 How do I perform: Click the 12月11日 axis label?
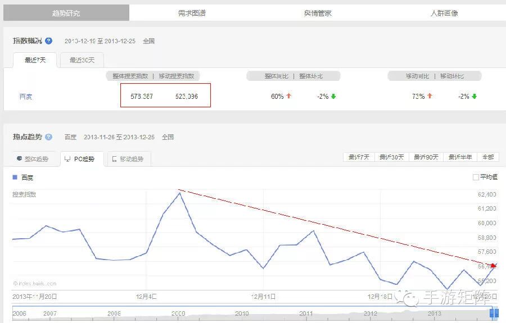click(263, 297)
